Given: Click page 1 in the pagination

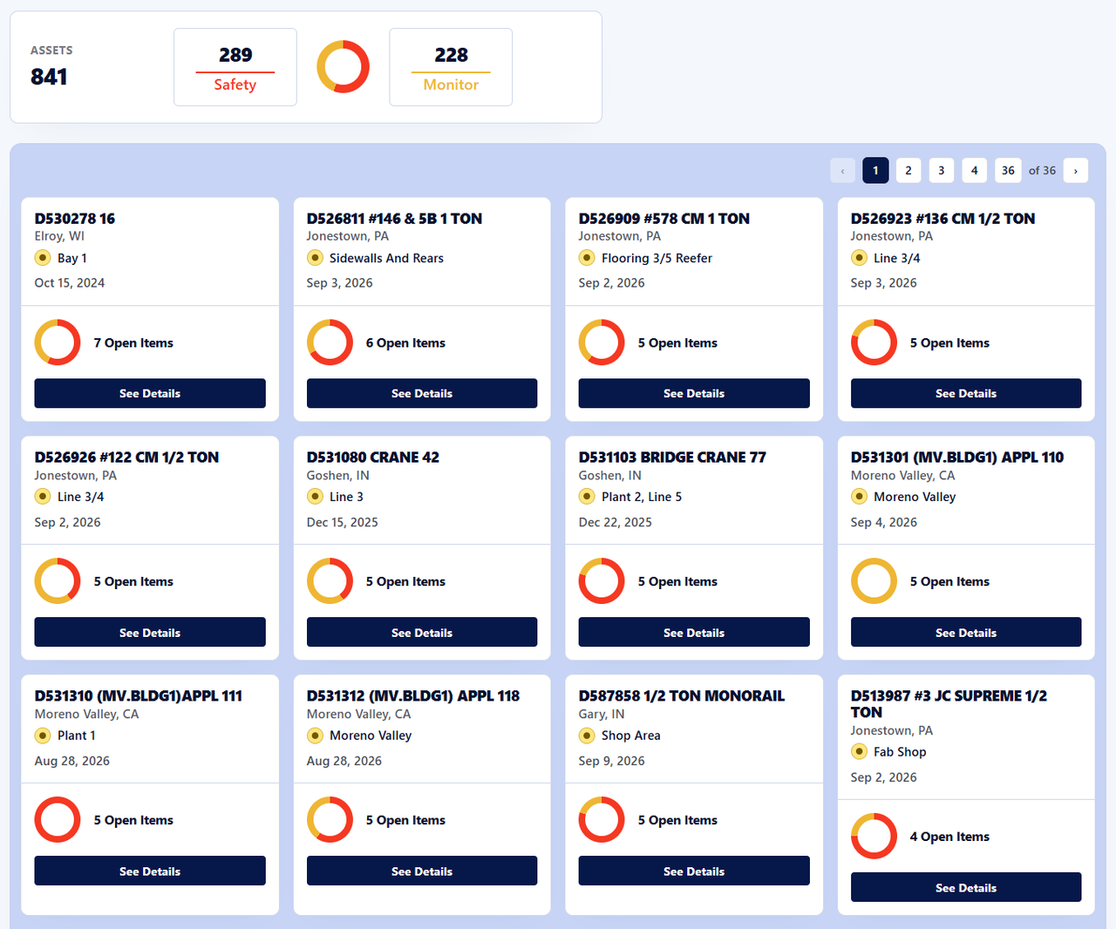Looking at the screenshot, I should pyautogui.click(x=875, y=171).
